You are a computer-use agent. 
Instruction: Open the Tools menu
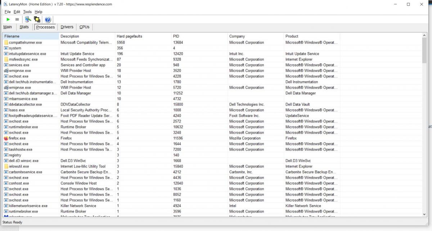(27, 12)
